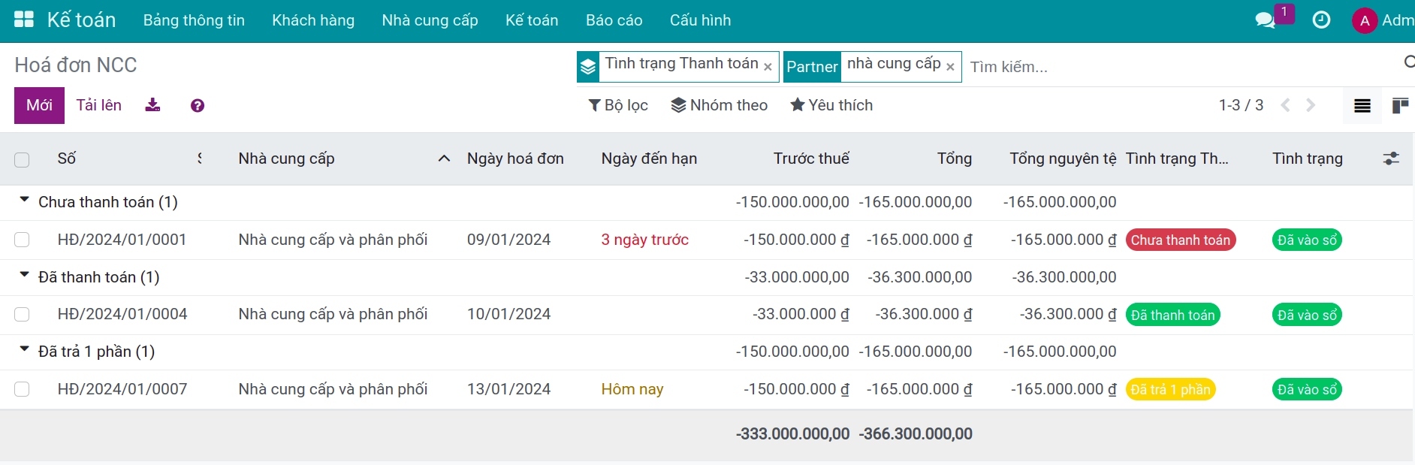Click the 'Tải lên' button

(x=98, y=105)
